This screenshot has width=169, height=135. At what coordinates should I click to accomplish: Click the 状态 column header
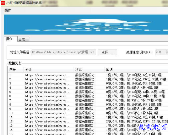click(x=89, y=70)
